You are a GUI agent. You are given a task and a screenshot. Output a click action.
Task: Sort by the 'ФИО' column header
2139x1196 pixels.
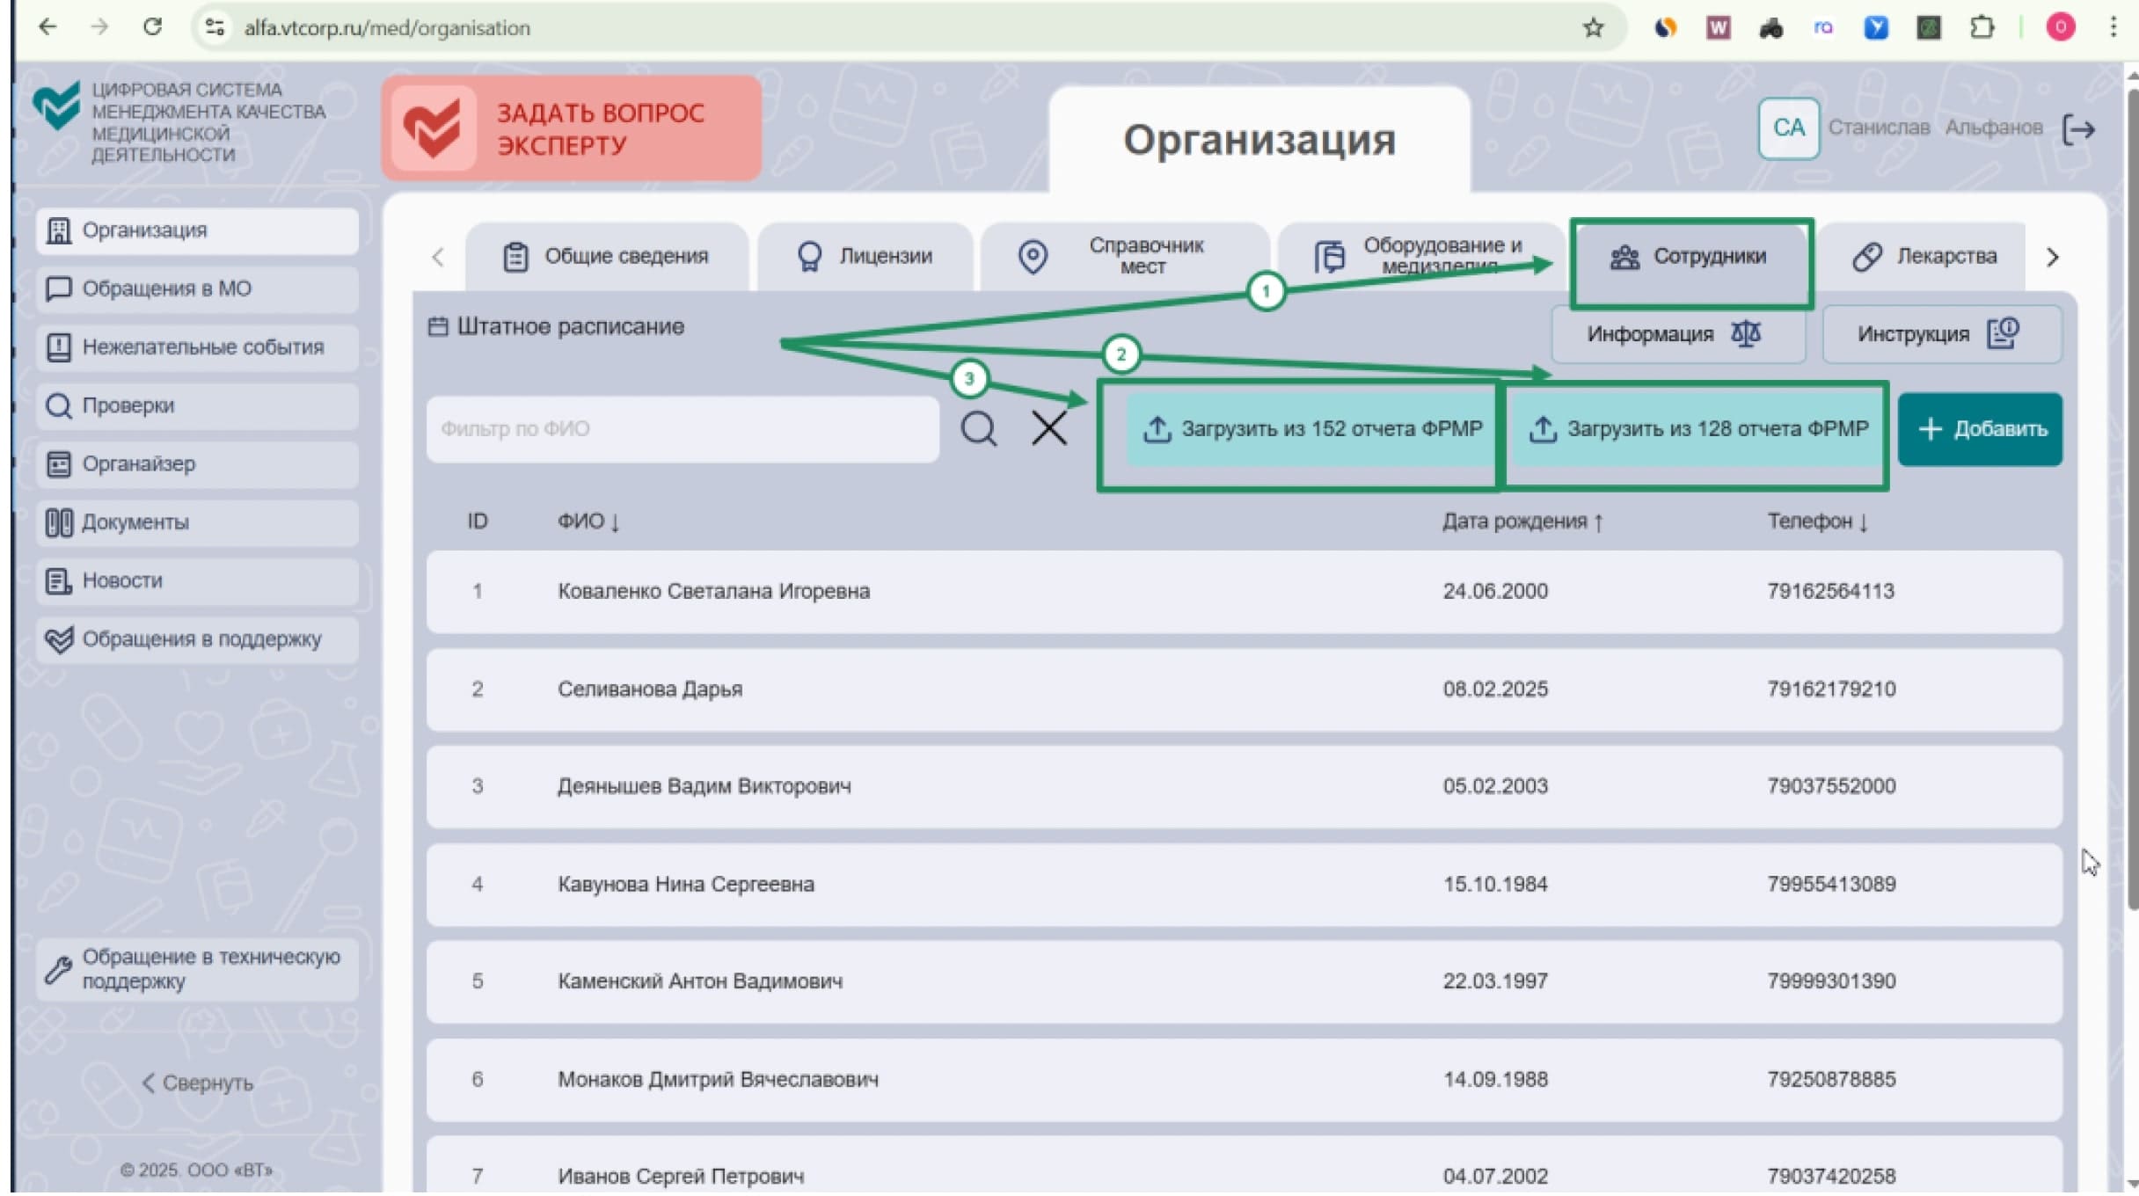coord(589,521)
